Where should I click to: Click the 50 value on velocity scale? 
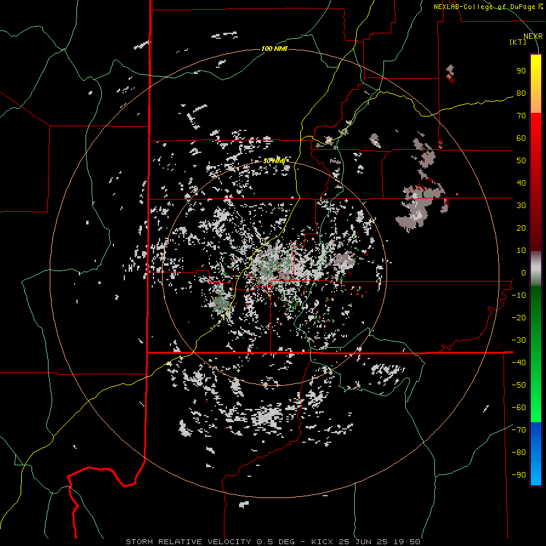(521, 161)
